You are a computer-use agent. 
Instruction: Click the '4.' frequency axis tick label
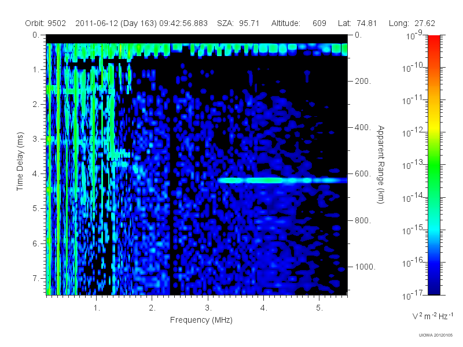click(x=264, y=308)
